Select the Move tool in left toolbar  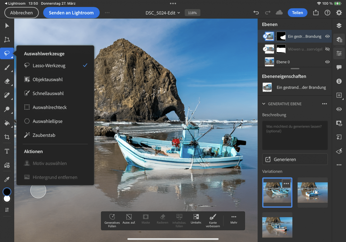pos(7,26)
